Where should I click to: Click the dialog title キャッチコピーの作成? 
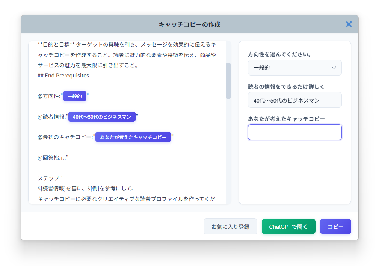(x=189, y=24)
